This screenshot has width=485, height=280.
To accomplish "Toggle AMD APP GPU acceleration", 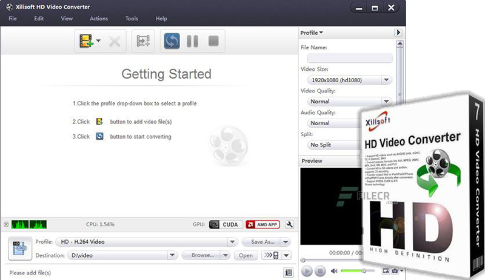I will tap(263, 224).
